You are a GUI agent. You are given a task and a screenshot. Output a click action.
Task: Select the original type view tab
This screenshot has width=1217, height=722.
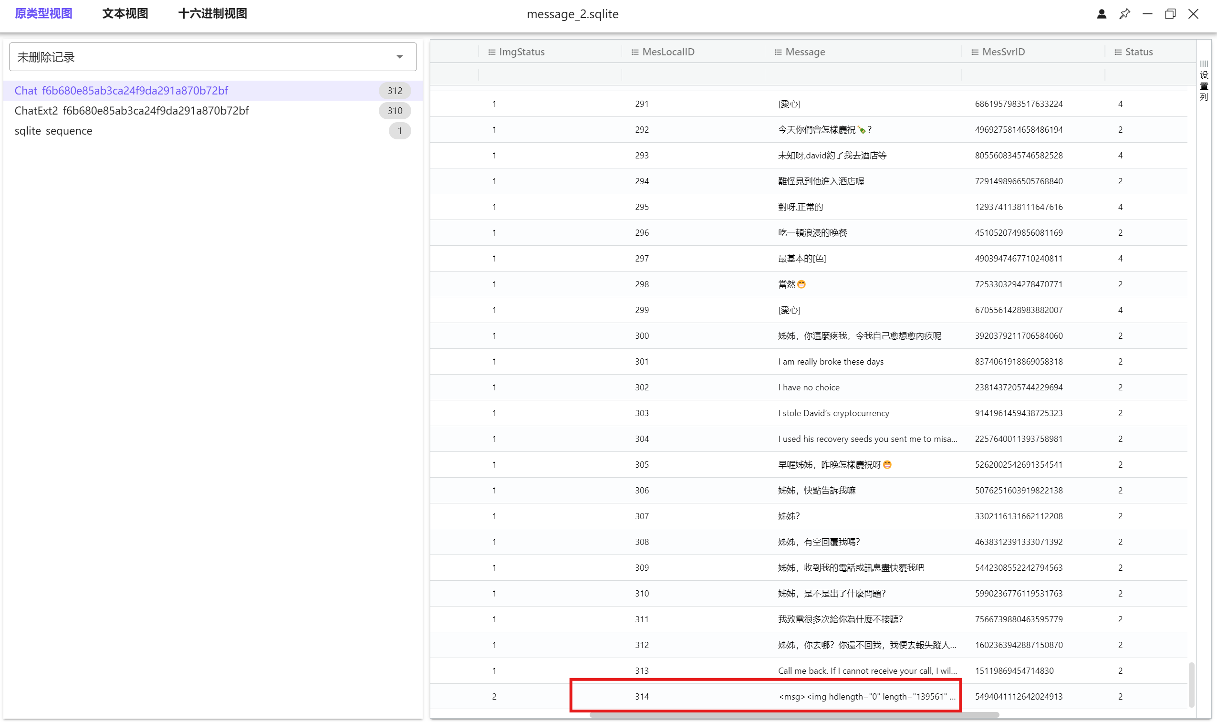(x=43, y=14)
